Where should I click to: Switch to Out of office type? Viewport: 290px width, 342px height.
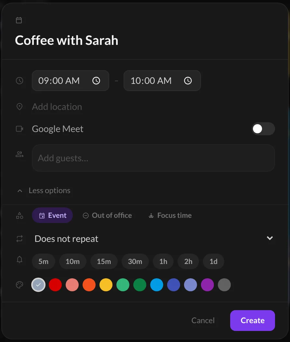107,215
